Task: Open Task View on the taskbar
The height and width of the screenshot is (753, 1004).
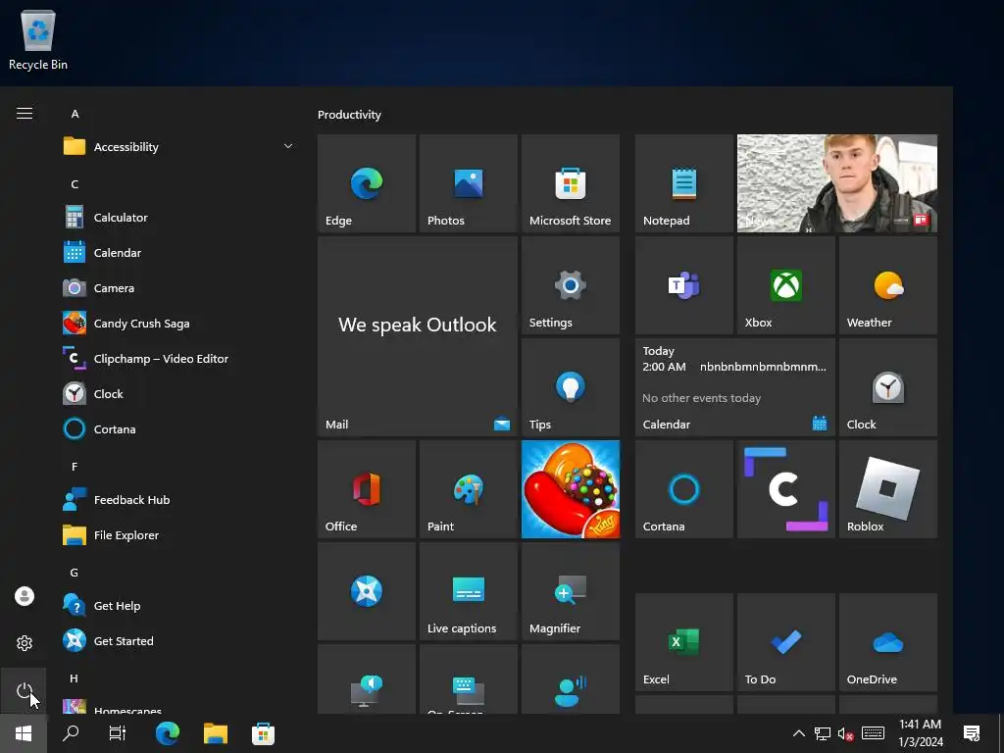Action: point(118,733)
